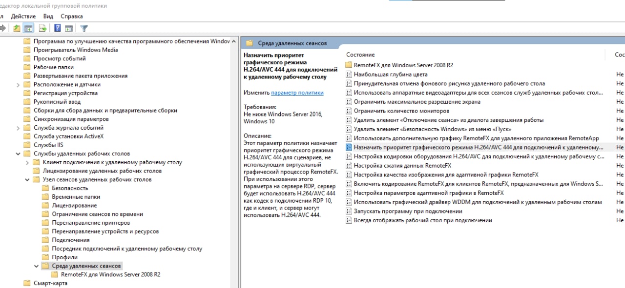Select Лицензирование удаленных рабочих столов tree item
Viewport: 625px width, 288px height.
click(102, 171)
